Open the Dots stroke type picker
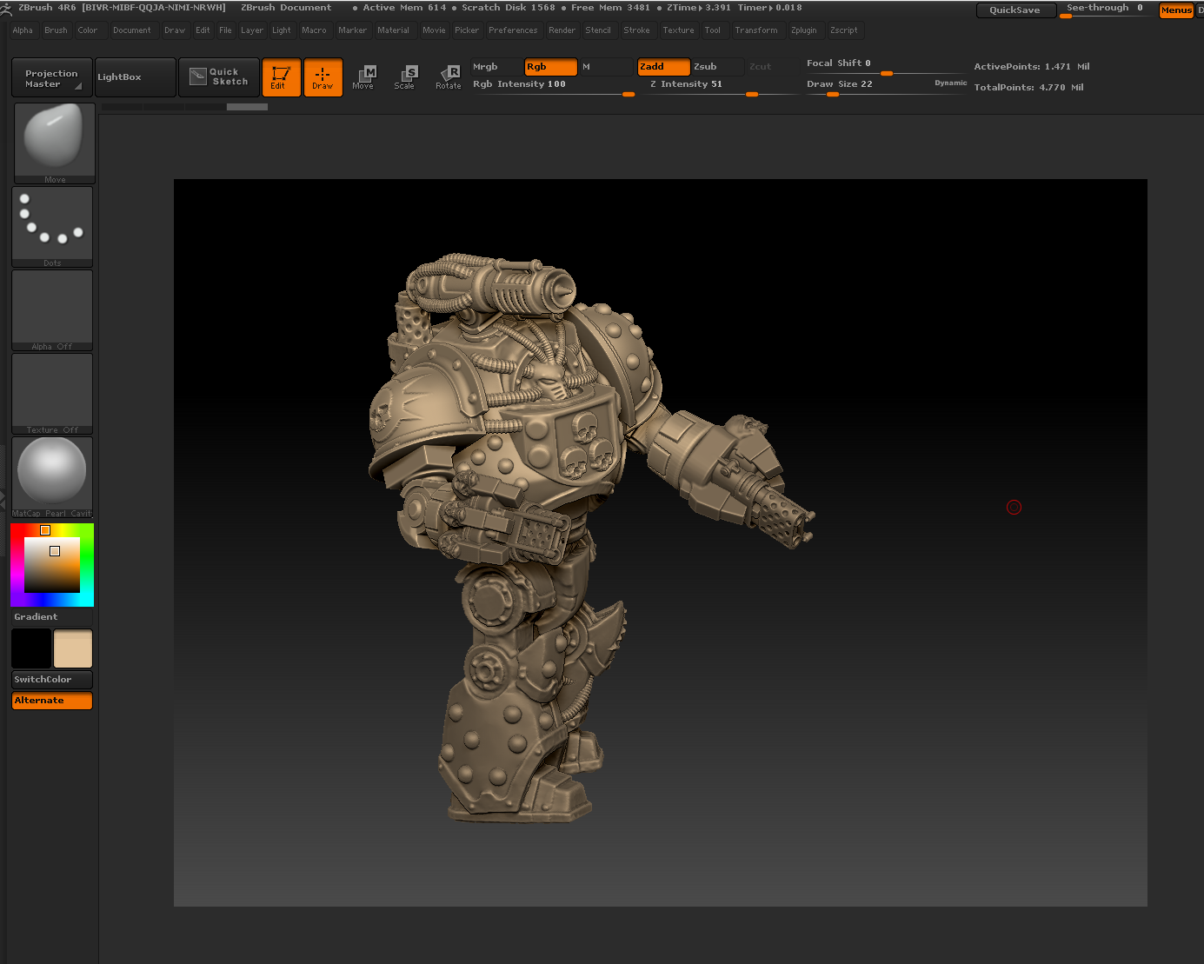 [x=52, y=224]
